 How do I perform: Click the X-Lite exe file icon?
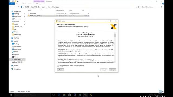pyautogui.click(x=29, y=16)
